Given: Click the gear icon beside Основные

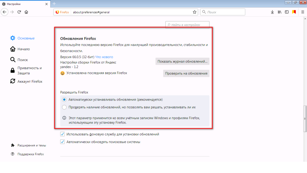Looking at the screenshot, I should click(13, 38).
